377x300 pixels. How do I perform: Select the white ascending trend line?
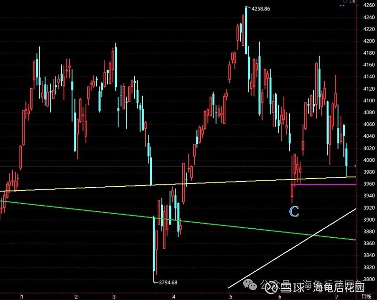coord(292,248)
